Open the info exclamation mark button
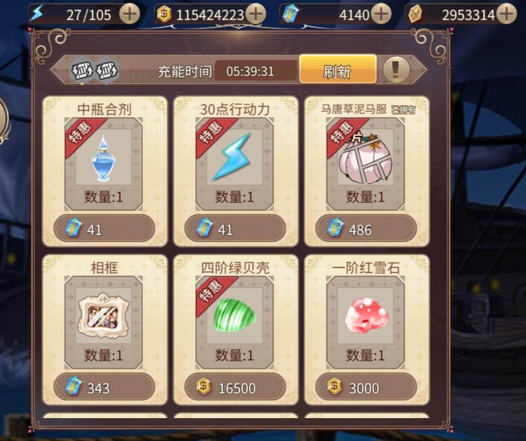This screenshot has height=441, width=526. coord(396,69)
